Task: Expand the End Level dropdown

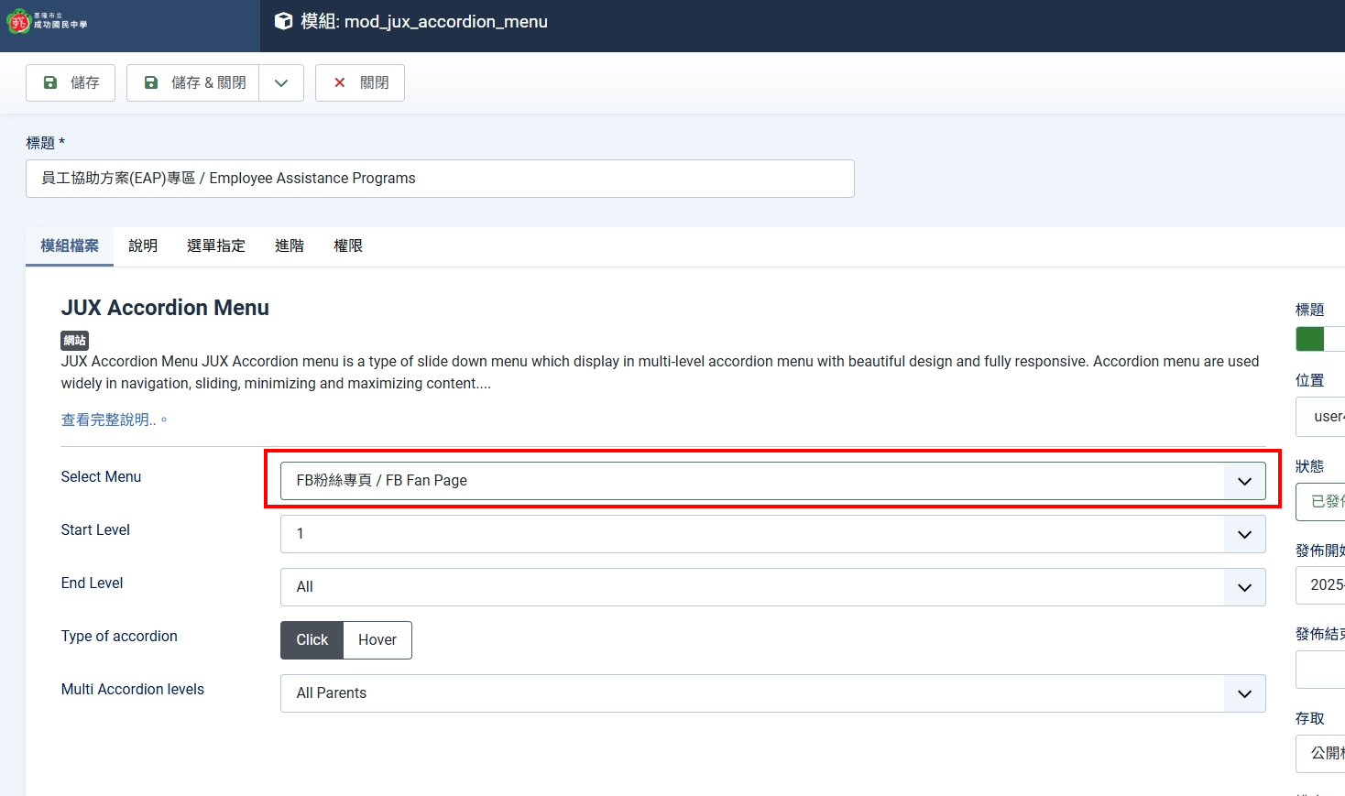Action: point(772,587)
